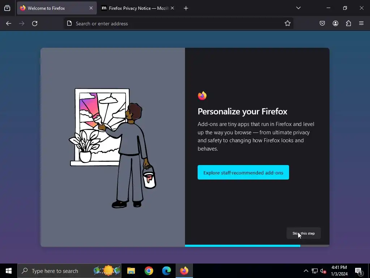Switch to Welcome to Firefox tab
The image size is (370, 278).
coord(57,8)
